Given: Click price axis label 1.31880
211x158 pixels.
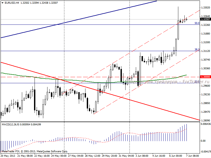Looking at the screenshot, I should click(205, 34).
